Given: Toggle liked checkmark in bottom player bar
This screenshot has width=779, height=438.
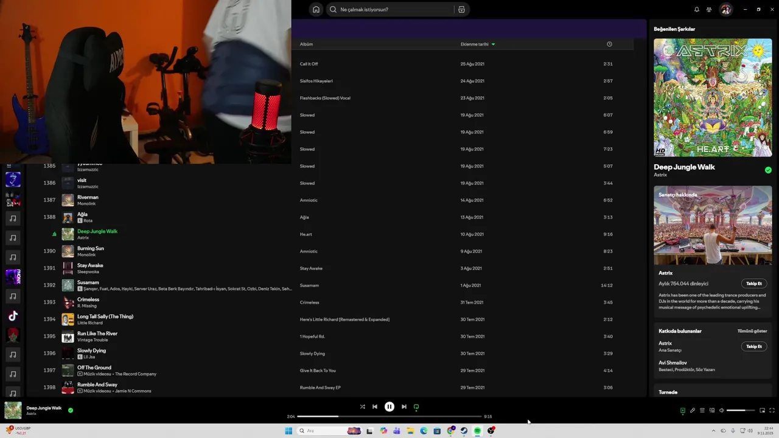Looking at the screenshot, I should pyautogui.click(x=71, y=410).
